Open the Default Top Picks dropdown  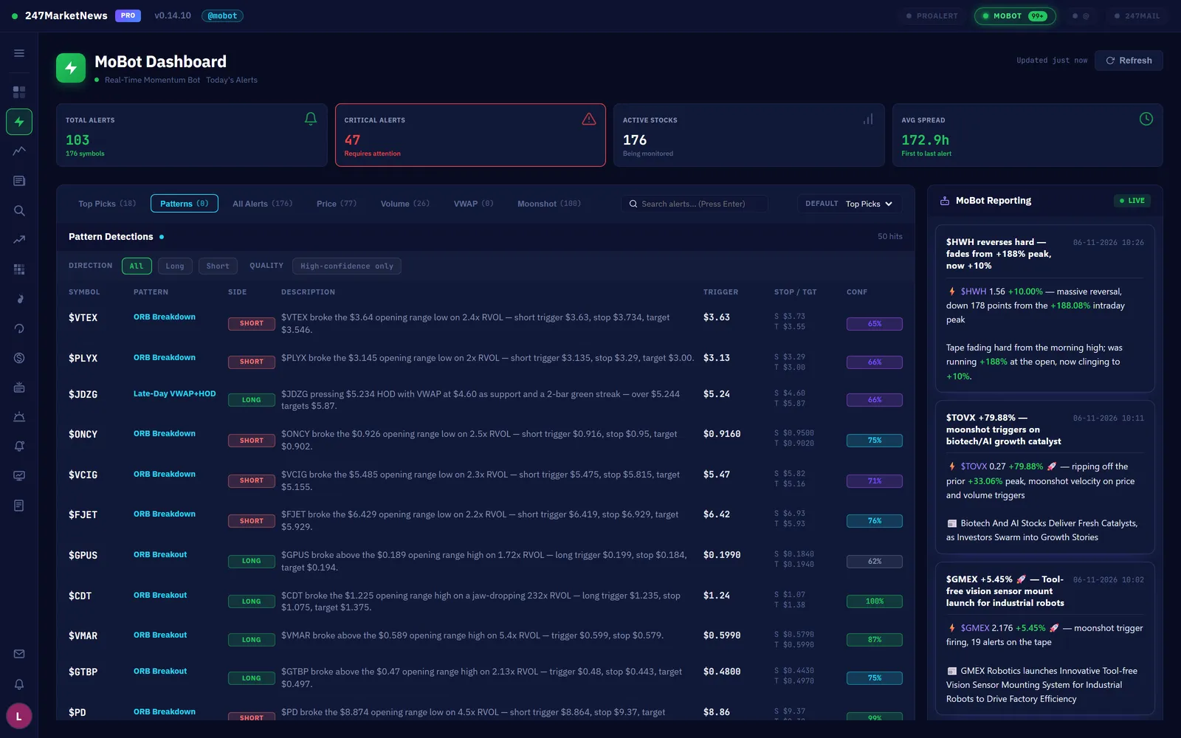click(x=849, y=204)
